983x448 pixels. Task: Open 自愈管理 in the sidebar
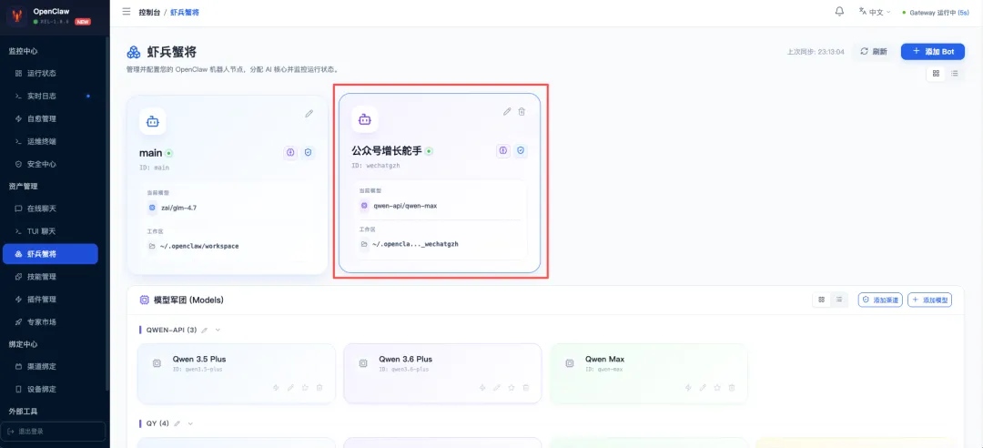click(x=50, y=118)
